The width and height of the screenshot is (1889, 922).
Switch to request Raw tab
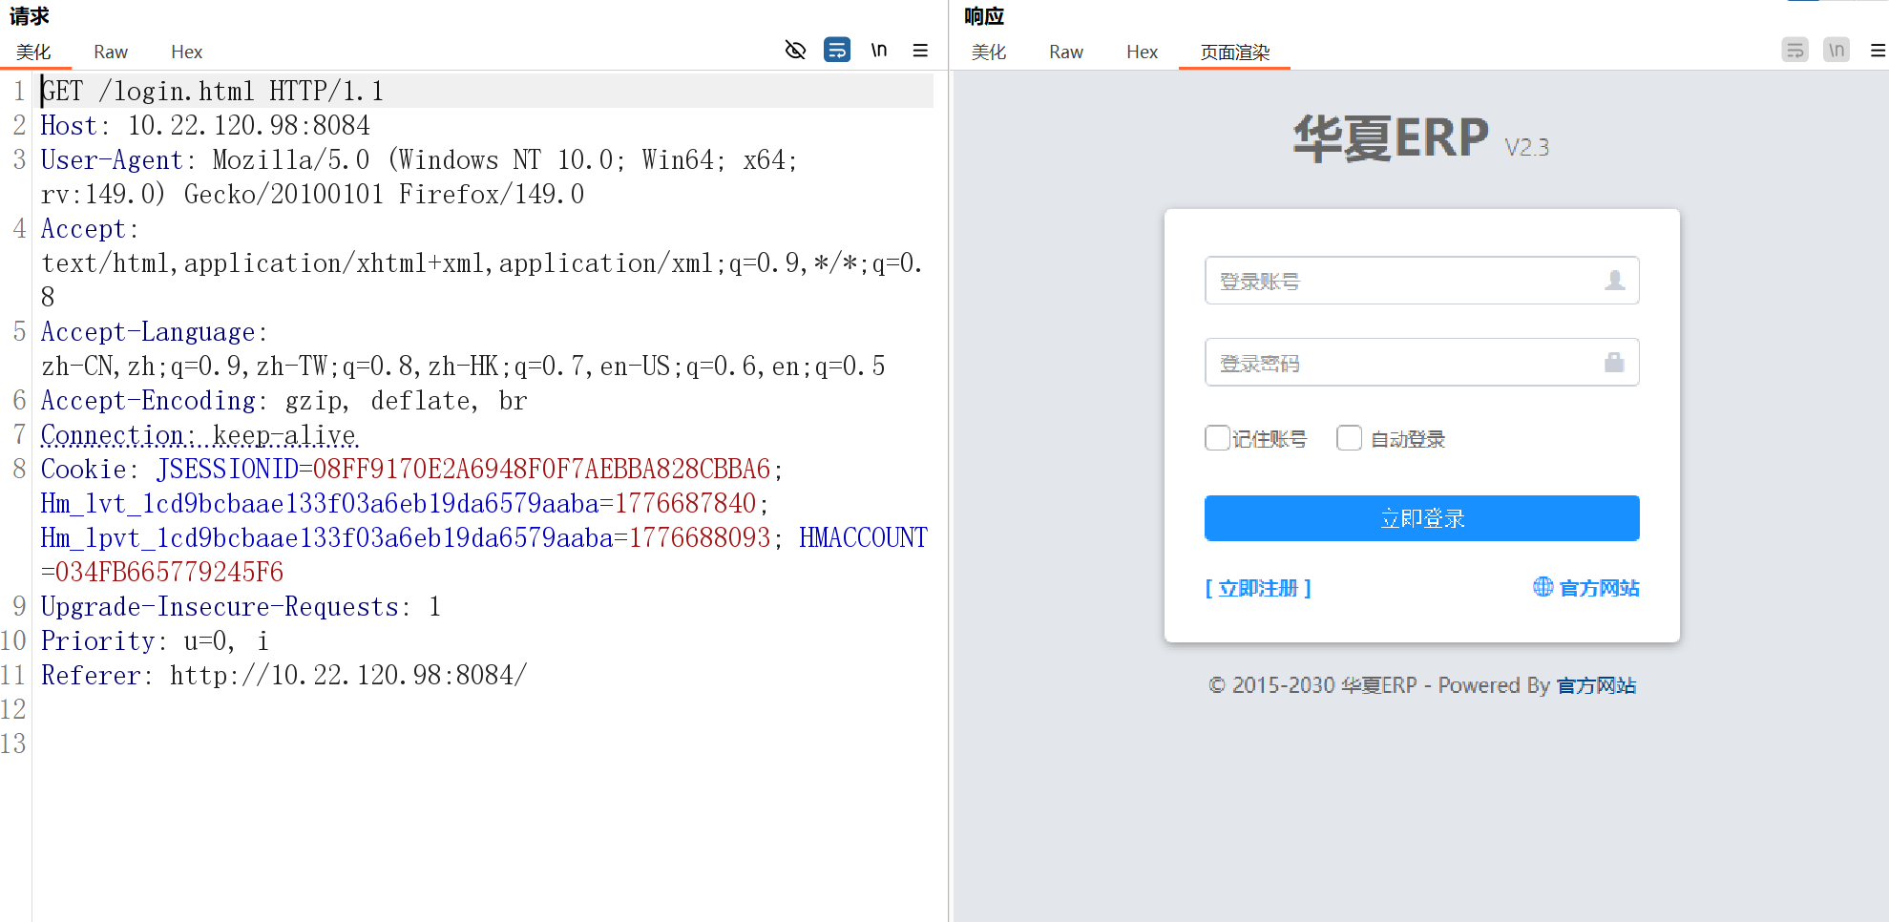(x=111, y=52)
